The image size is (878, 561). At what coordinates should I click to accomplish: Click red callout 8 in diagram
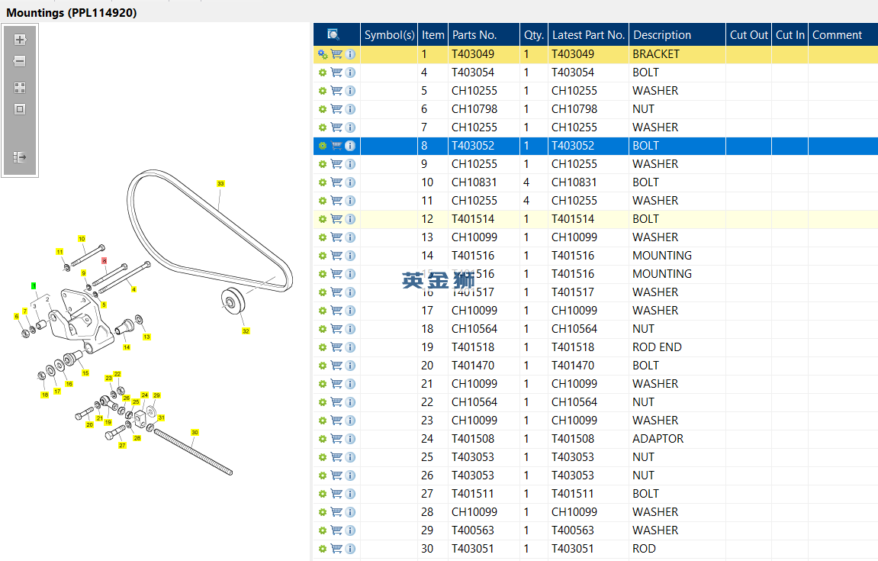point(105,261)
